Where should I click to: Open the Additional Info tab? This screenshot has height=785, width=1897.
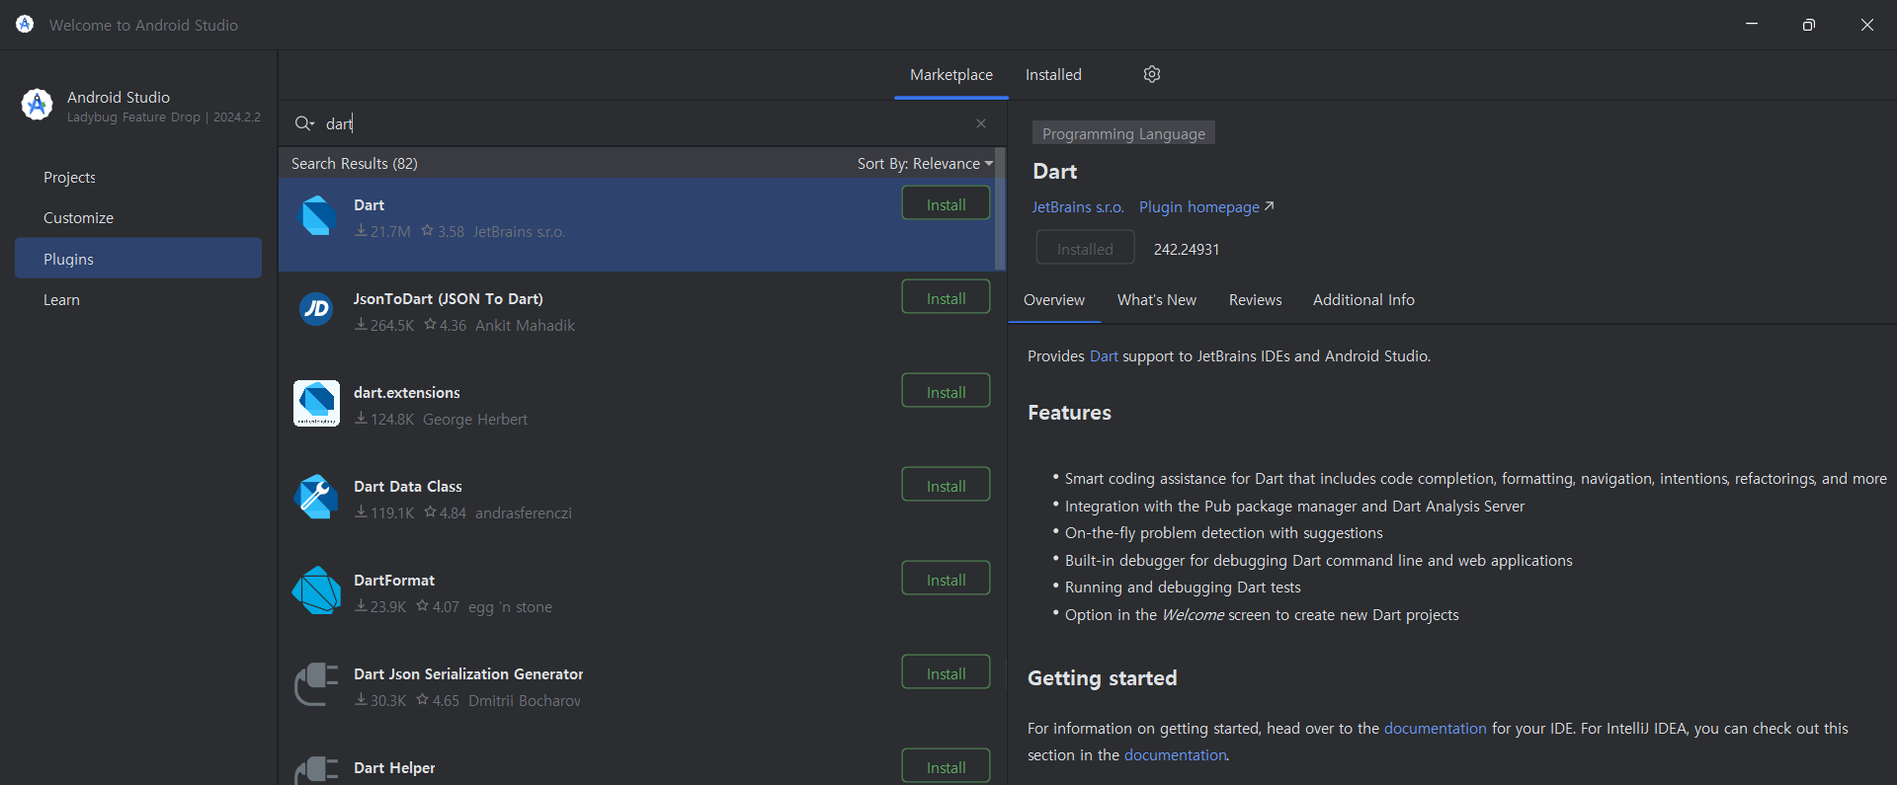click(x=1363, y=300)
